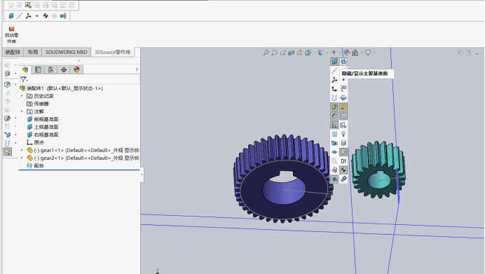The image size is (485, 274).
Task: Toggle the hide/show primary planes button
Action: (343, 62)
